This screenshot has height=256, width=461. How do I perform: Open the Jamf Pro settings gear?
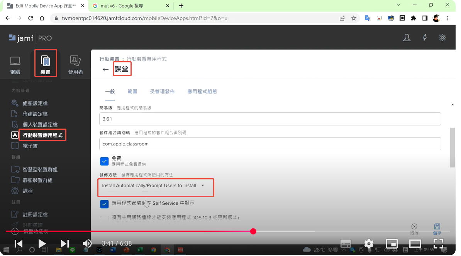(x=442, y=38)
